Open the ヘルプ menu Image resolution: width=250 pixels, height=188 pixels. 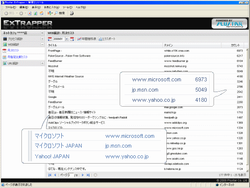click(x=81, y=7)
